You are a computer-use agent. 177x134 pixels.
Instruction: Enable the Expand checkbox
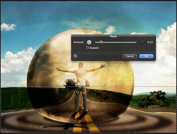coord(87,48)
